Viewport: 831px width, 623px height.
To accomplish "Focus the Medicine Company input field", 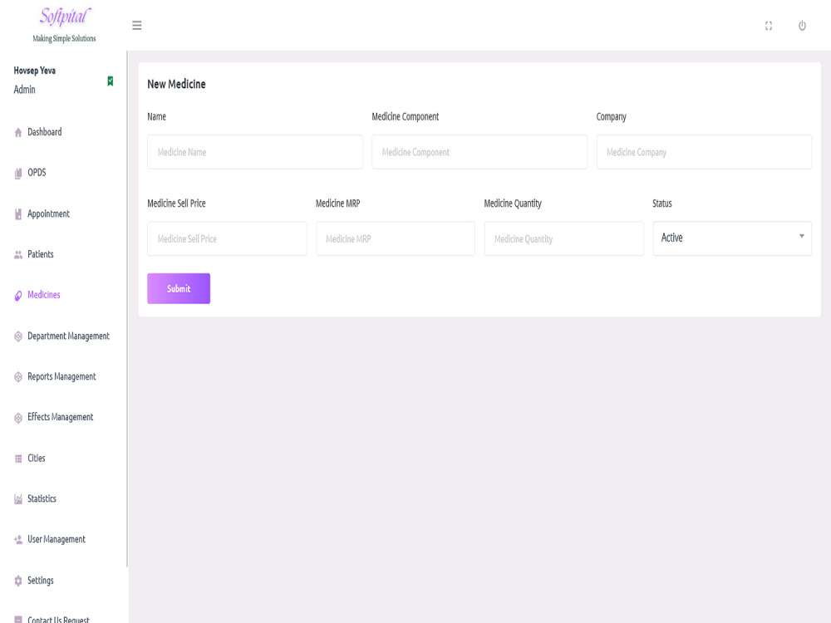I will coord(704,152).
